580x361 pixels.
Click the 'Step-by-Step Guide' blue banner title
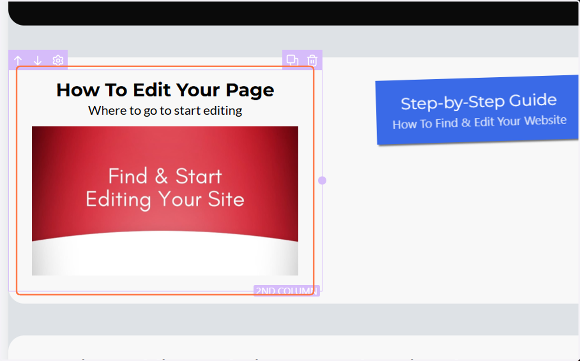coord(478,102)
